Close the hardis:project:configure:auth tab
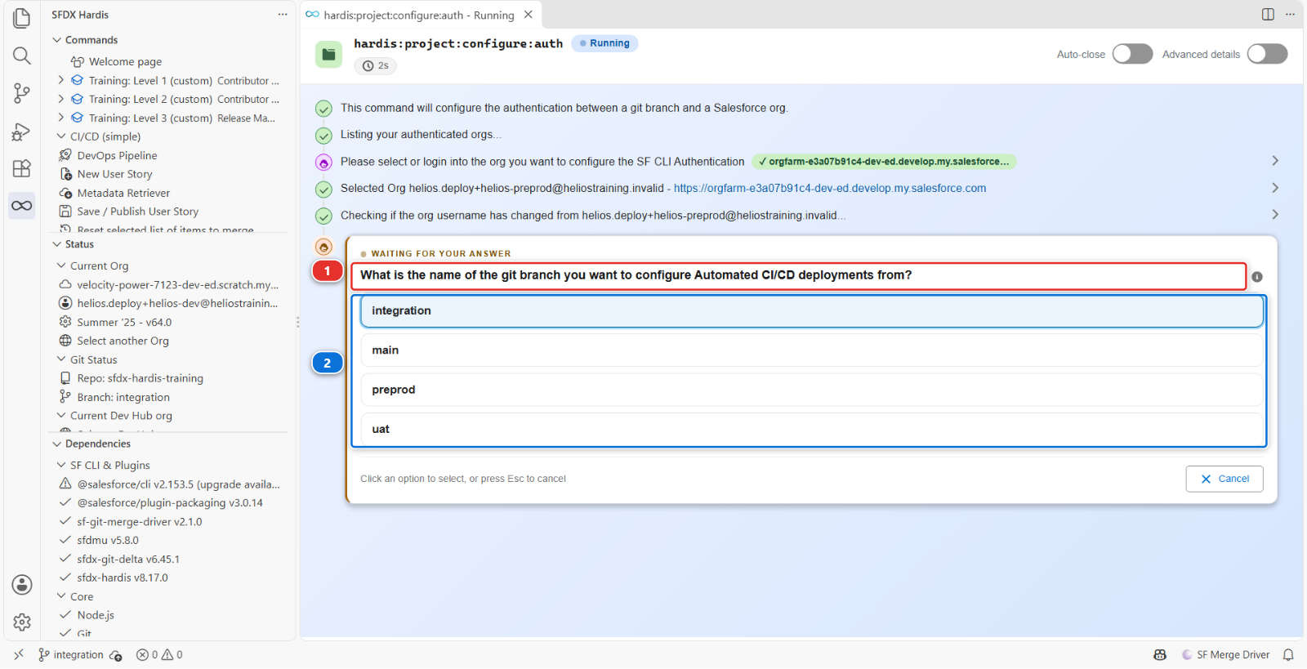Viewport: 1307px width, 669px height. click(529, 15)
